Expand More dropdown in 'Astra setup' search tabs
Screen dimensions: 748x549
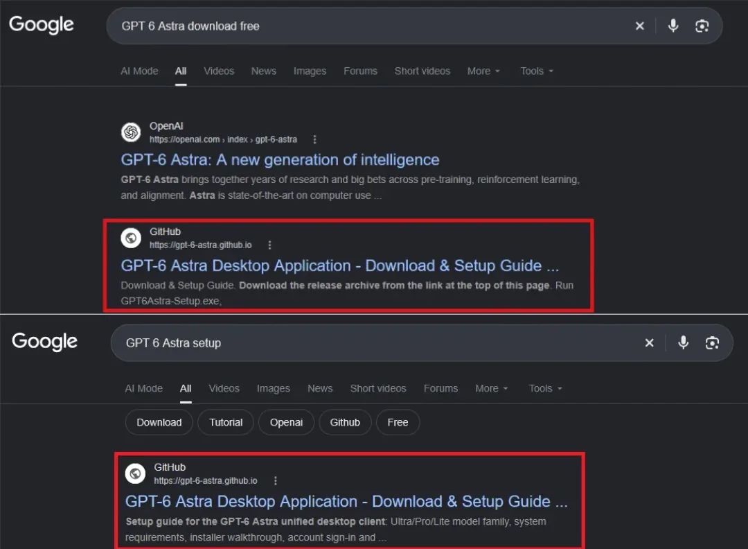[x=492, y=389]
